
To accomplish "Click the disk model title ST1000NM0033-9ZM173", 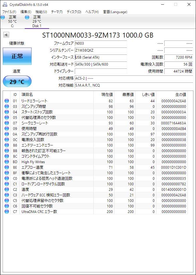I will pos(81,35).
